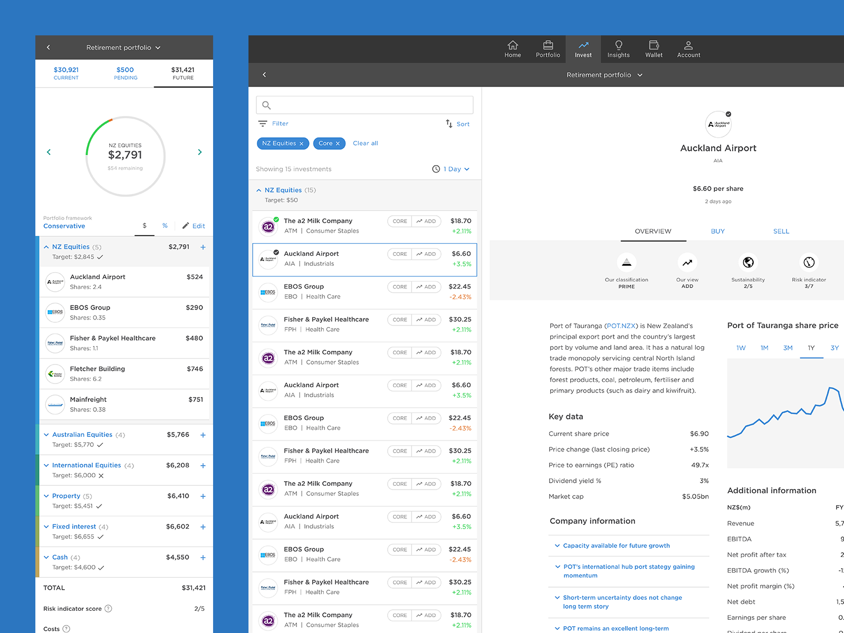844x633 pixels.
Task: Add to International Equities with plus icon
Action: click(203, 466)
